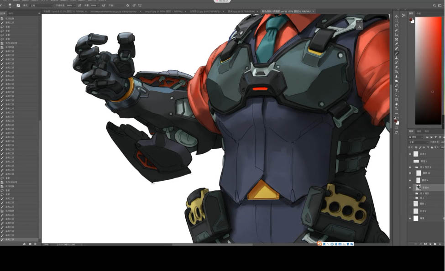Click foreground swatch in Color panel

coord(410,20)
